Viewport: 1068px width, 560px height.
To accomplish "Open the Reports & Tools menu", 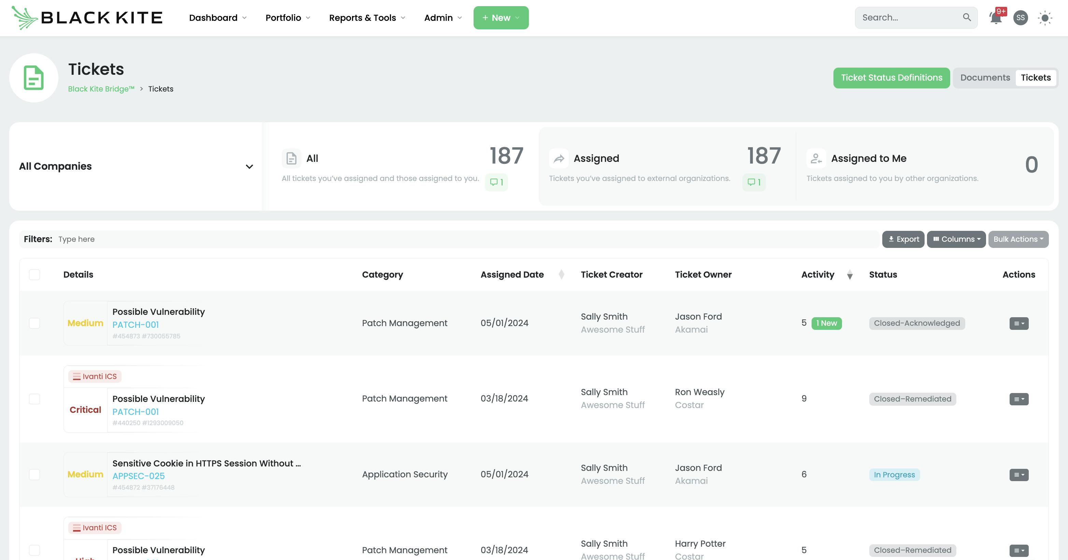I will click(x=366, y=18).
